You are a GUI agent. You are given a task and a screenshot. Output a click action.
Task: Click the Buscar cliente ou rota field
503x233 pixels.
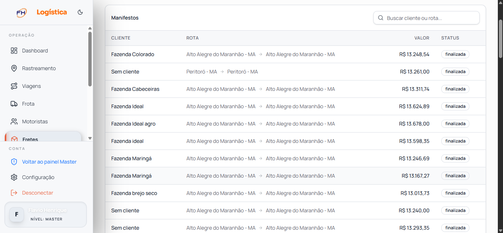426,18
